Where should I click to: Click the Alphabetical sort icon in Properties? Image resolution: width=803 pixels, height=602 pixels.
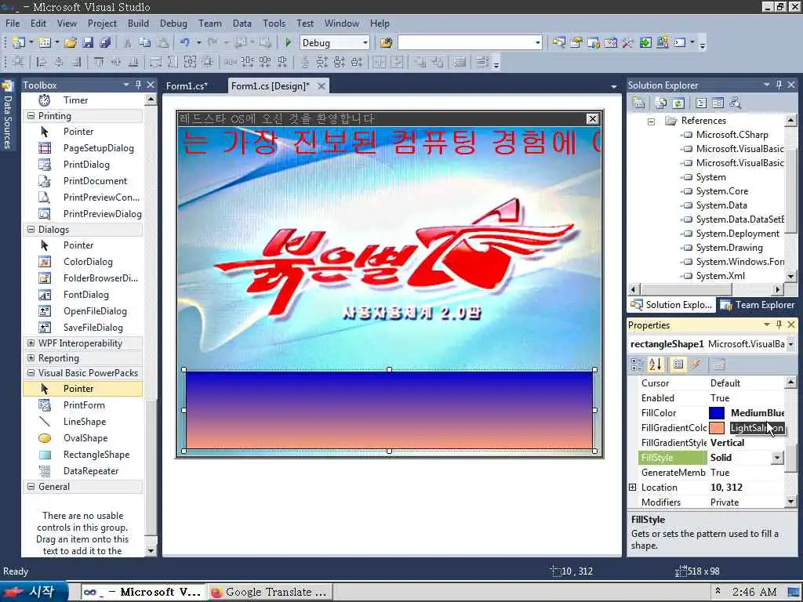pyautogui.click(x=655, y=364)
